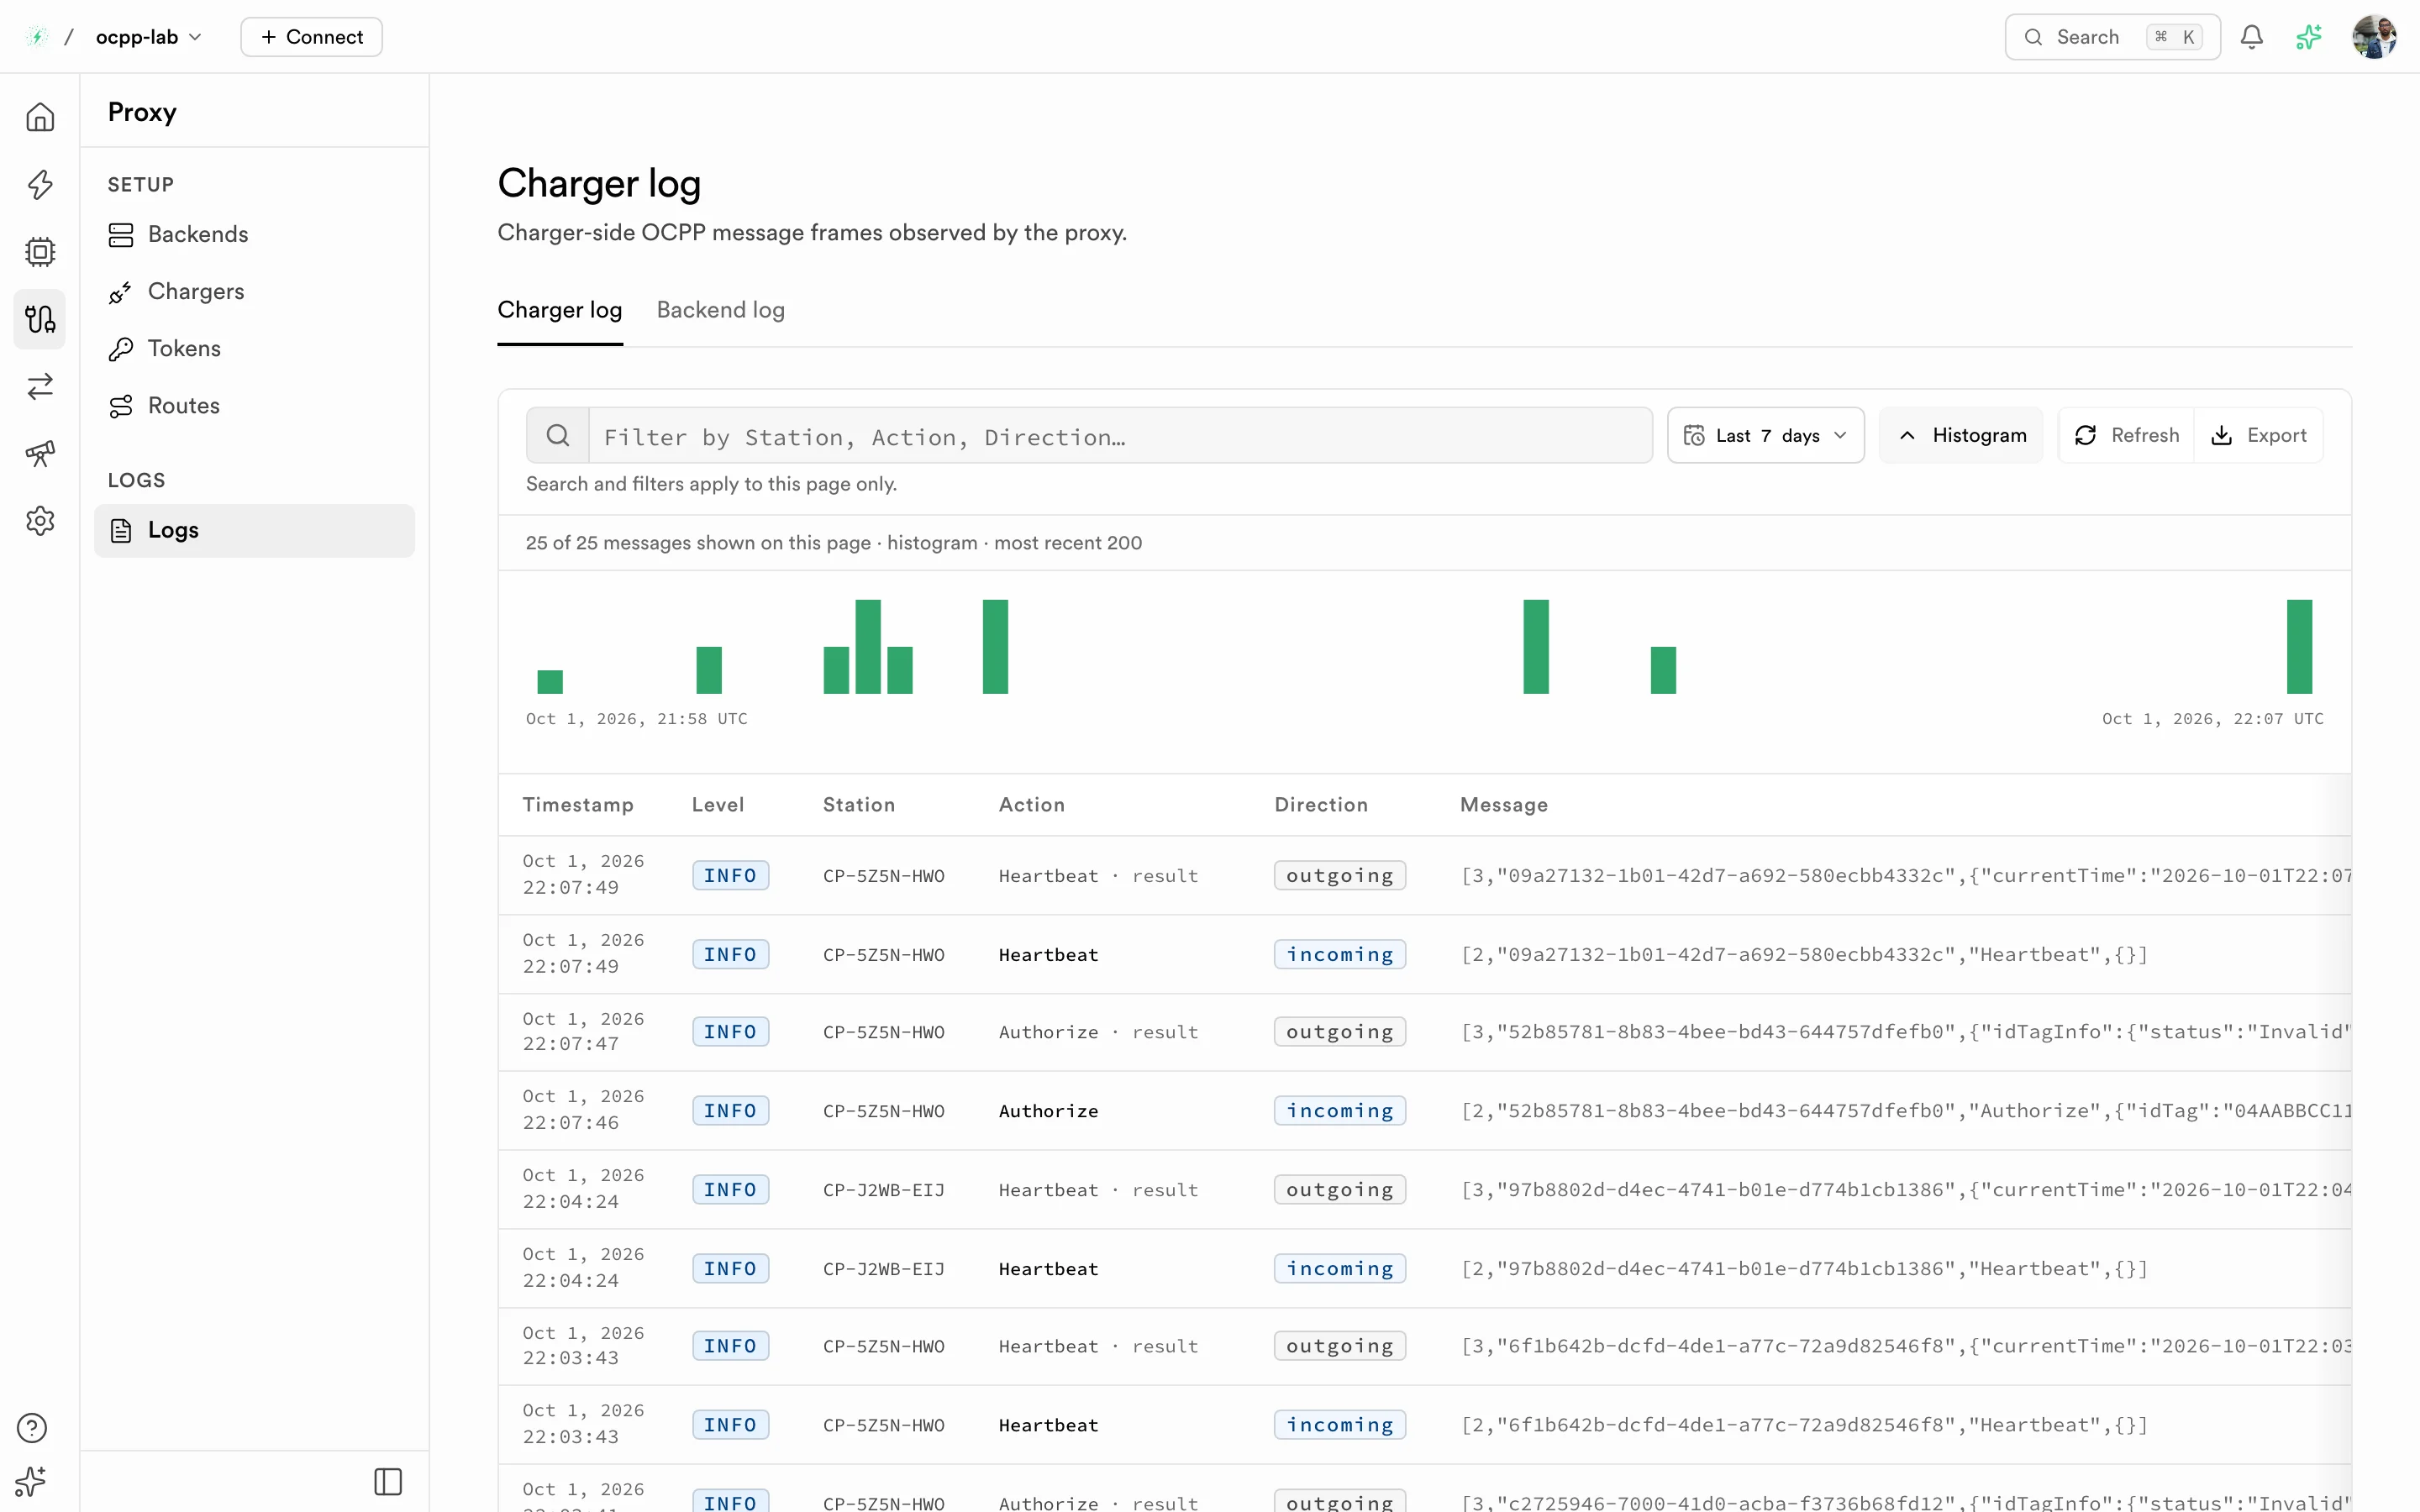
Task: Click the lightning bolt rail icon
Action: [40, 184]
